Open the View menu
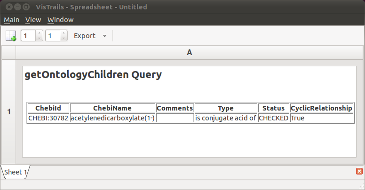This screenshot has height=190, width=365. (33, 20)
